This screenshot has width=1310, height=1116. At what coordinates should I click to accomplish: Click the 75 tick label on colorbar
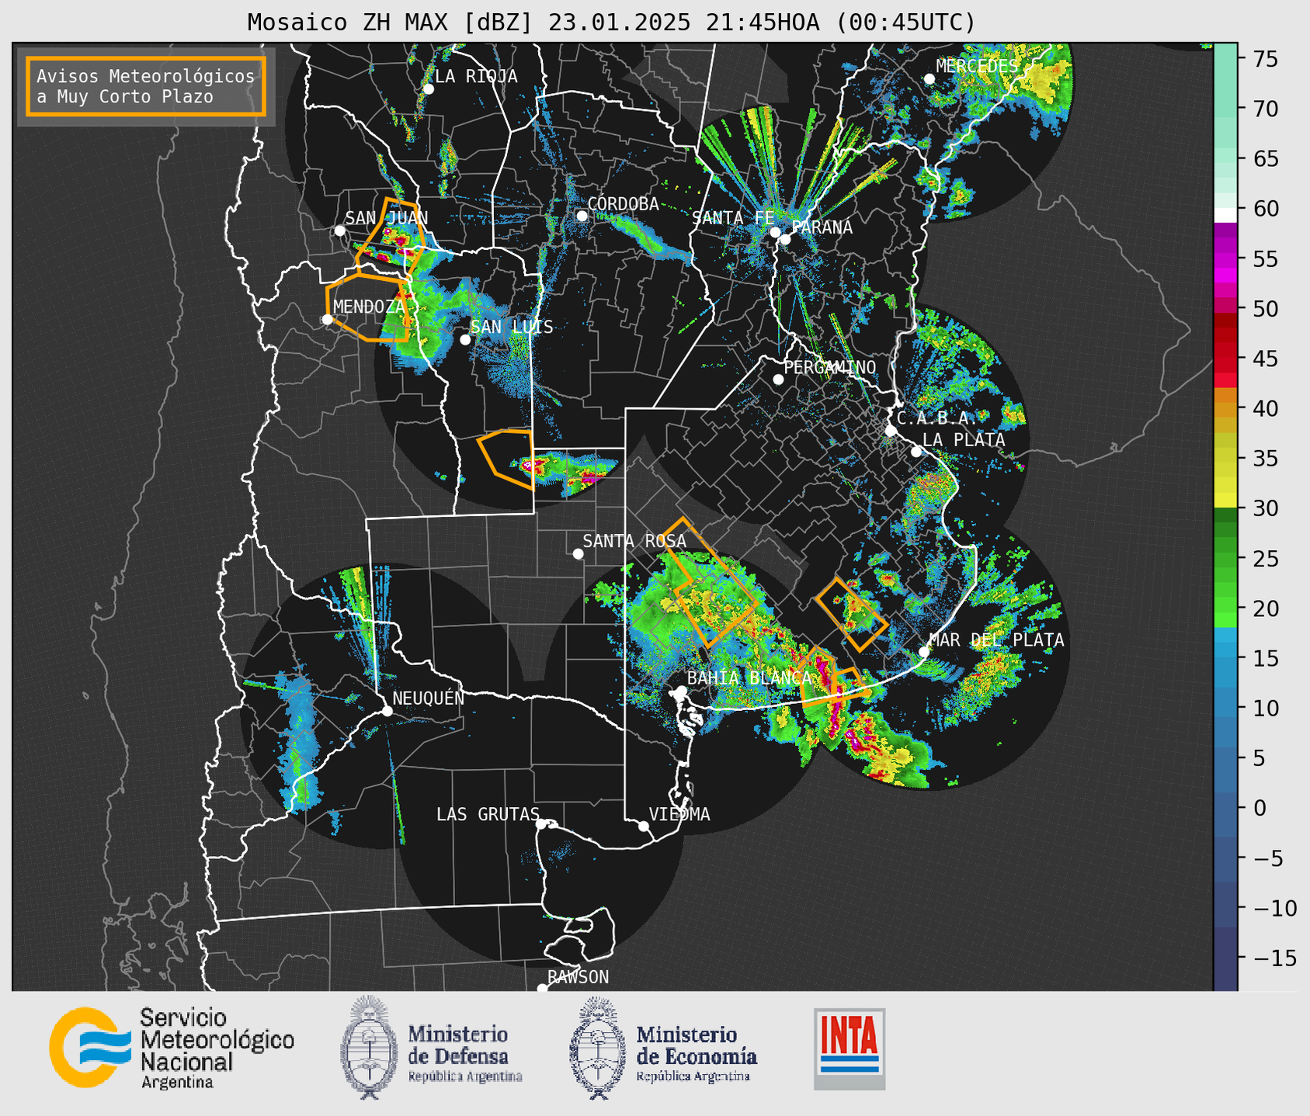pos(1264,59)
